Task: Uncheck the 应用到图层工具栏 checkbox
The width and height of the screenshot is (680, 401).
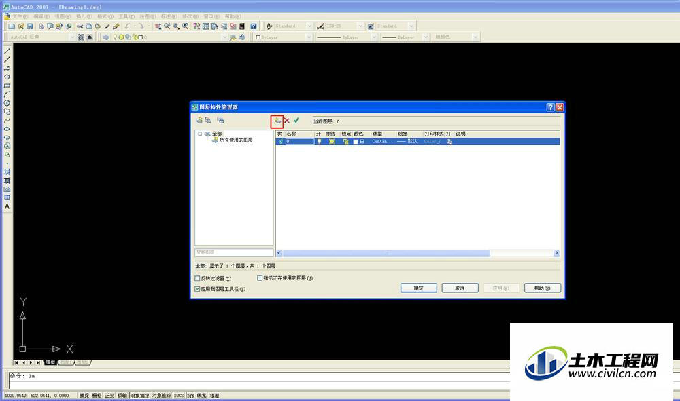Action: pos(197,289)
